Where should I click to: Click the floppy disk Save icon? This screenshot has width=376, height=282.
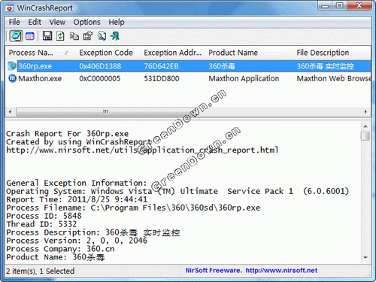click(47, 36)
